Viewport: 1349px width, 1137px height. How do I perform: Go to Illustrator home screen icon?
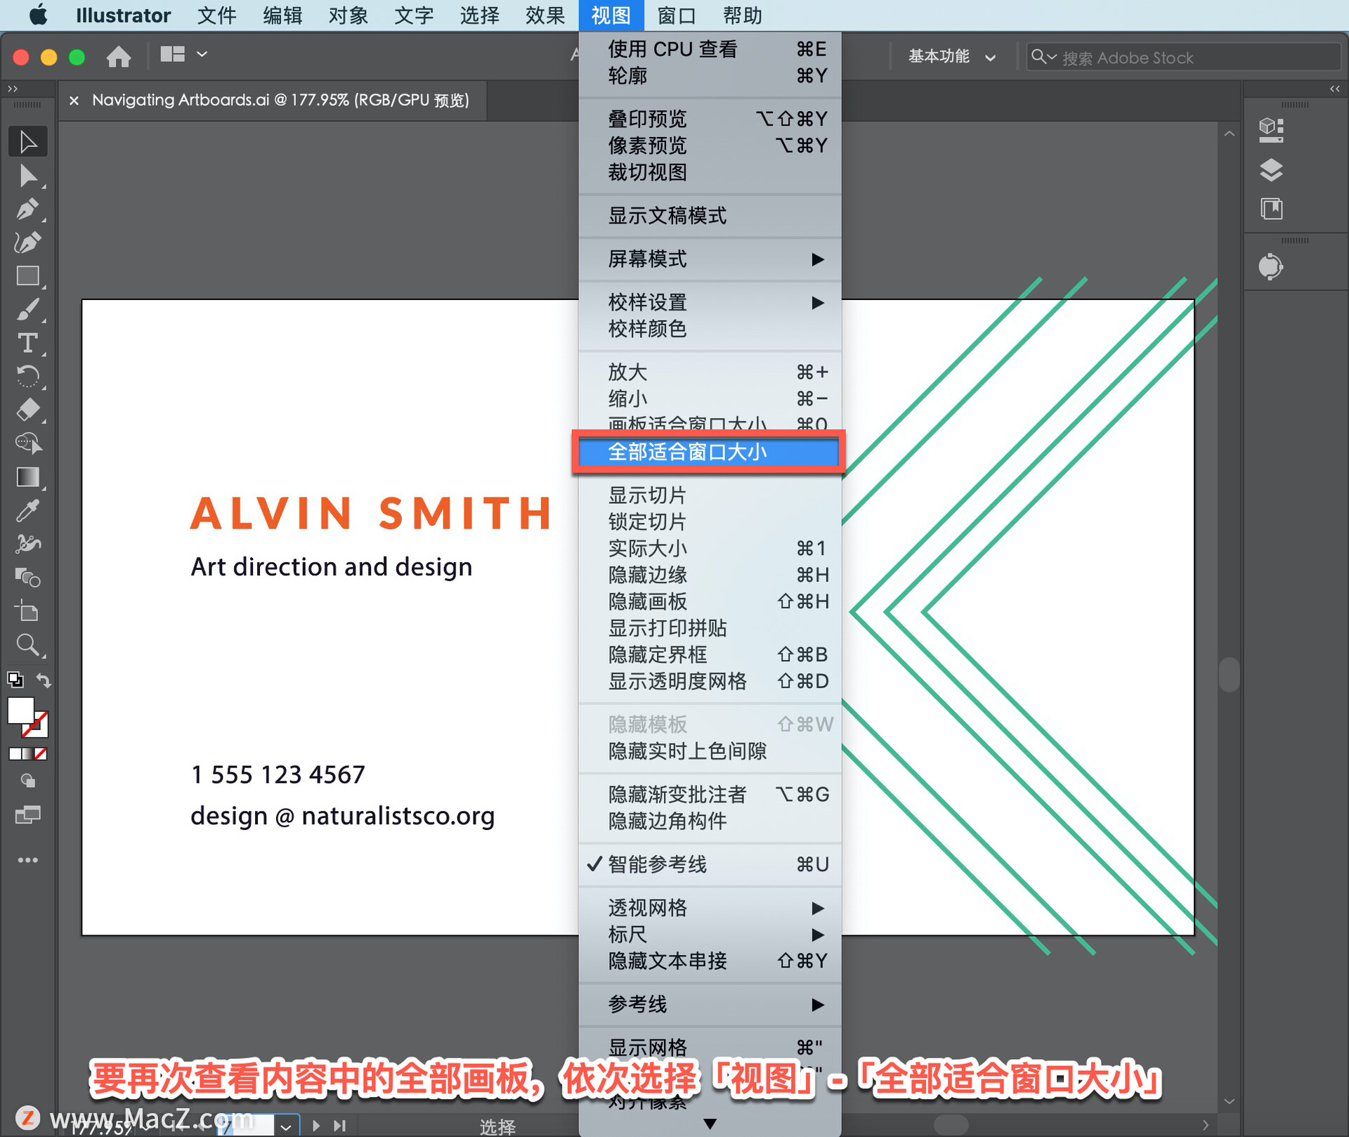[x=119, y=56]
